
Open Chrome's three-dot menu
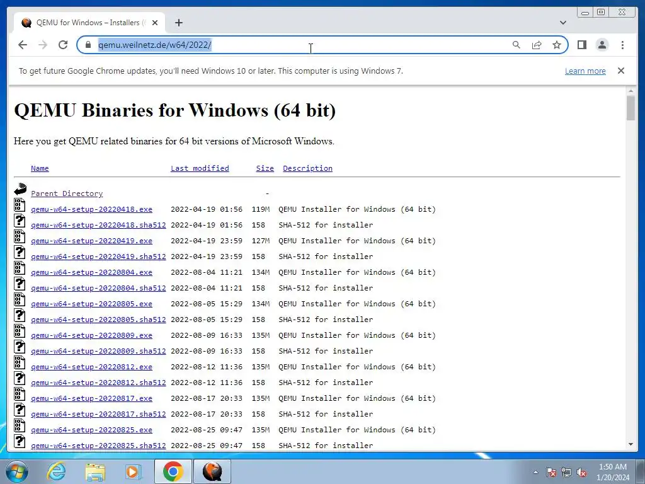point(622,45)
